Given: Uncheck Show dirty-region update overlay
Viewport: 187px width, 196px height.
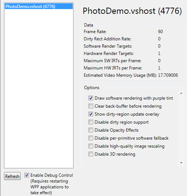Looking at the screenshot, I should click(91, 114).
